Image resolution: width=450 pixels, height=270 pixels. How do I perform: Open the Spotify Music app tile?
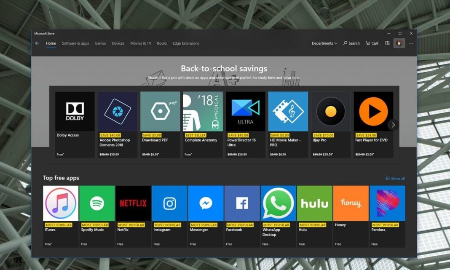coord(96,203)
